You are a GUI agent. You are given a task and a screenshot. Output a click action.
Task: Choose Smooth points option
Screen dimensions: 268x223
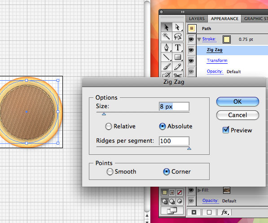pyautogui.click(x=110, y=172)
